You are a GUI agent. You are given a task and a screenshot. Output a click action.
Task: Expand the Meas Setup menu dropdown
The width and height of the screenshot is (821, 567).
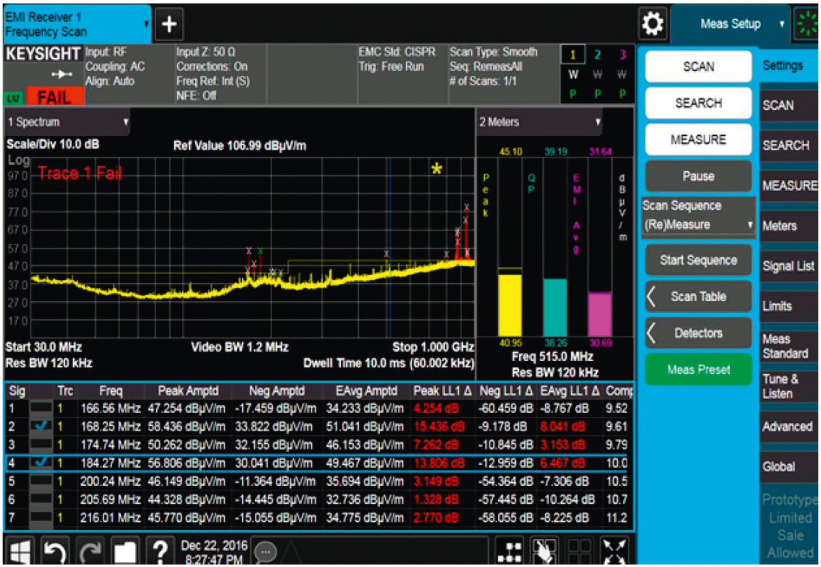[730, 24]
